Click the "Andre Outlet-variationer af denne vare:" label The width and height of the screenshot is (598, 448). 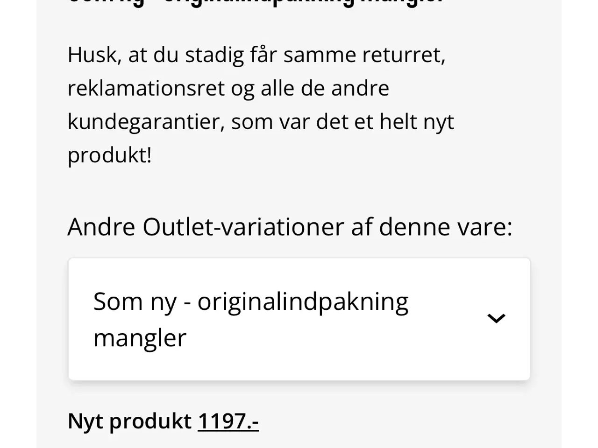pos(290,227)
